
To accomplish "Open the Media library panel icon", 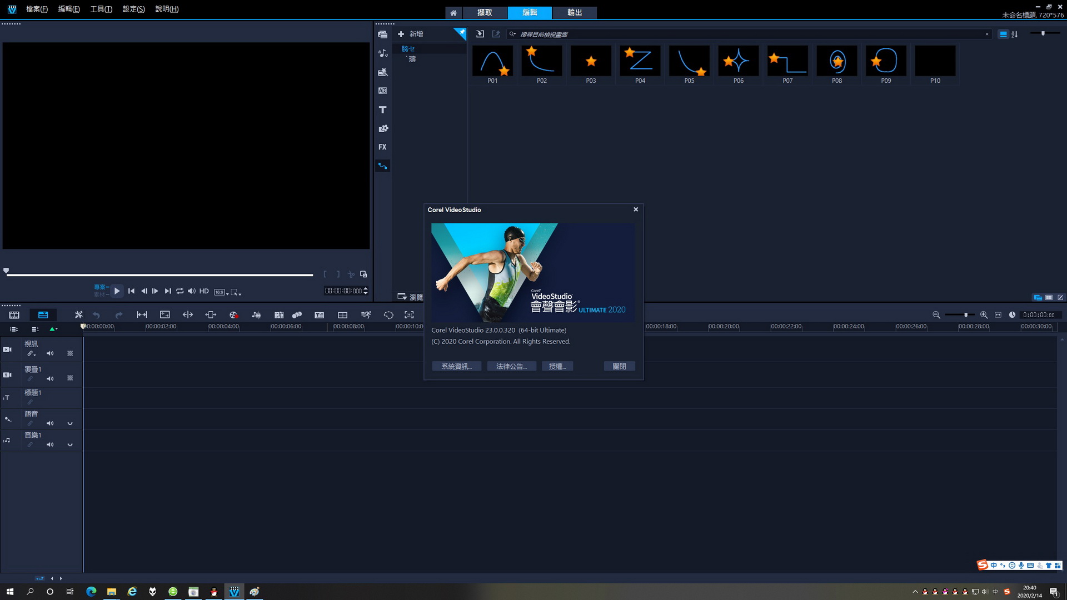I will pyautogui.click(x=382, y=34).
